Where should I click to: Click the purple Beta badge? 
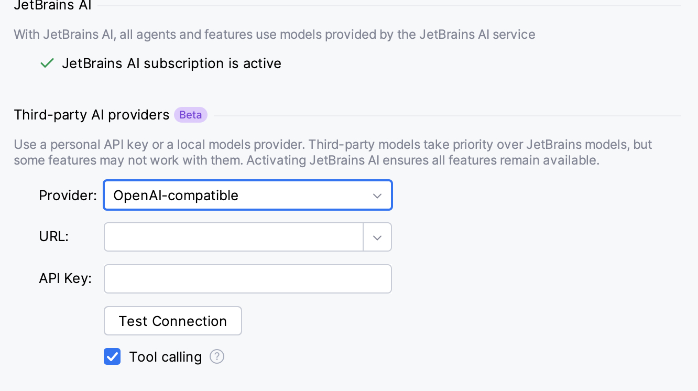coord(190,115)
